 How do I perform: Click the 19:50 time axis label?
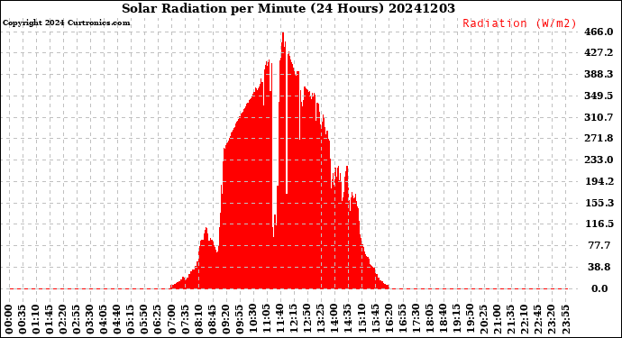[x=470, y=319]
